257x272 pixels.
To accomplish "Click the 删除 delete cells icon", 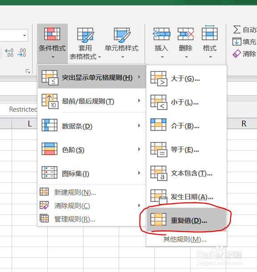I will (186, 34).
